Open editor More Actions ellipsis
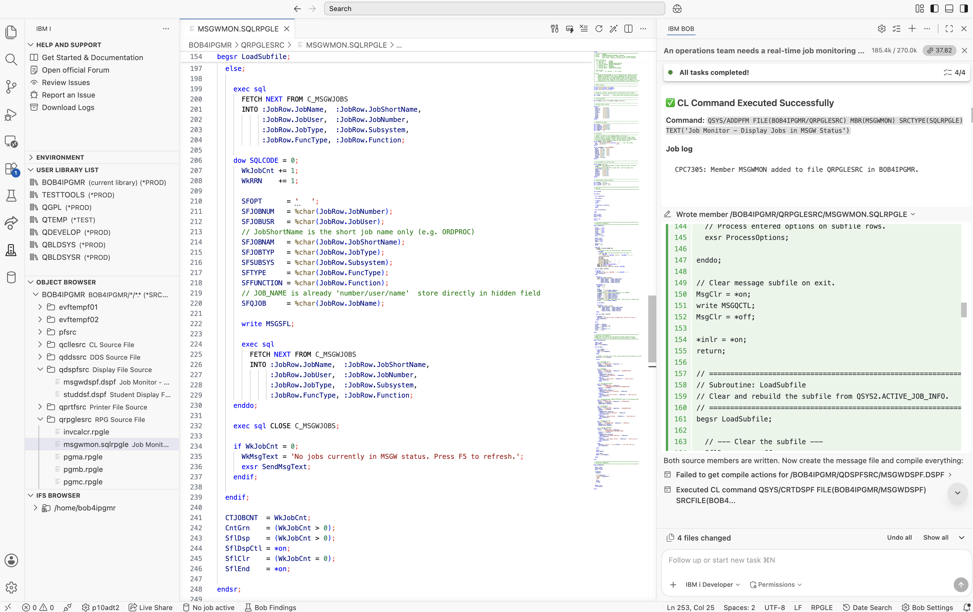The image size is (973, 612). pyautogui.click(x=643, y=29)
